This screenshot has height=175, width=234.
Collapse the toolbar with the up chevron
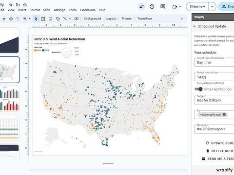click(182, 19)
